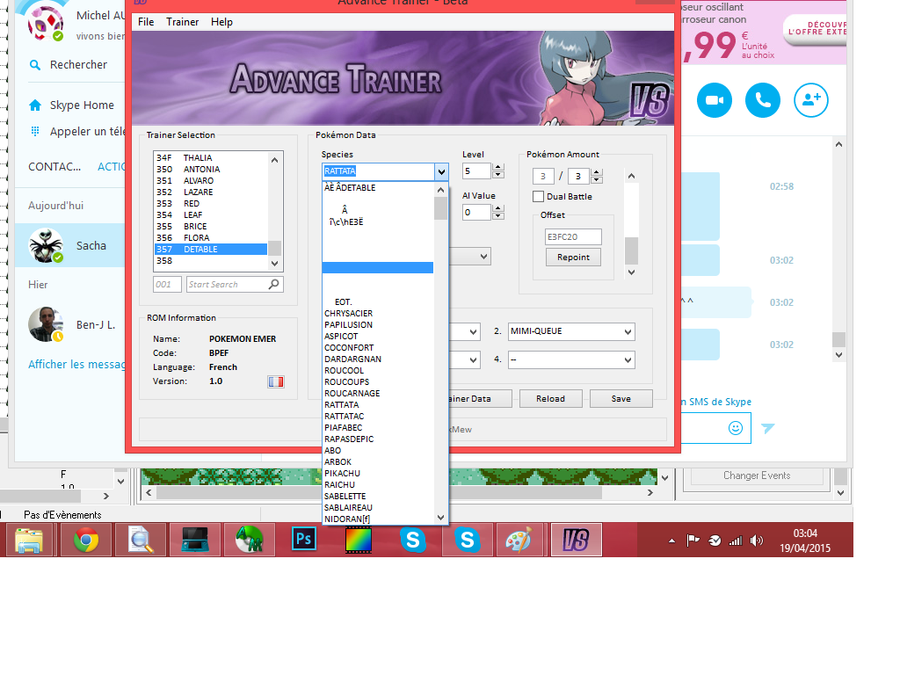Click the Changer Events button
The height and width of the screenshot is (675, 900).
(757, 475)
